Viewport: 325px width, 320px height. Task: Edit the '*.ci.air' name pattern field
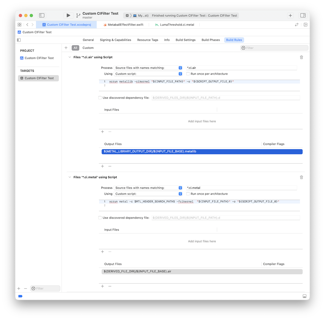pos(241,68)
